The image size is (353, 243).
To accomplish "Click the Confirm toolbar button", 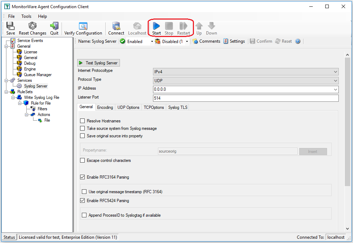I will point(261,41).
